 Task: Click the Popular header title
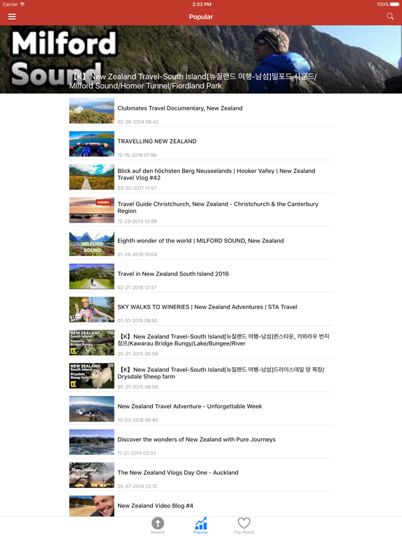[201, 17]
